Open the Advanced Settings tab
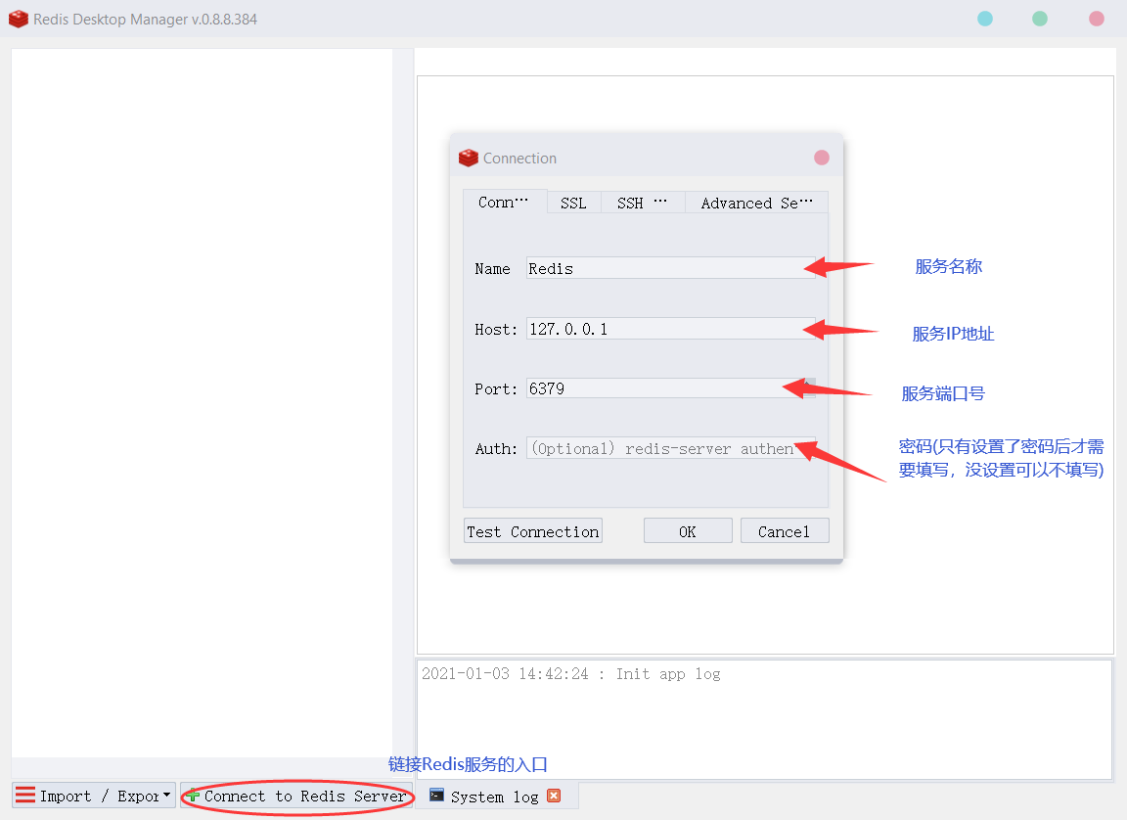The height and width of the screenshot is (820, 1127). click(756, 204)
